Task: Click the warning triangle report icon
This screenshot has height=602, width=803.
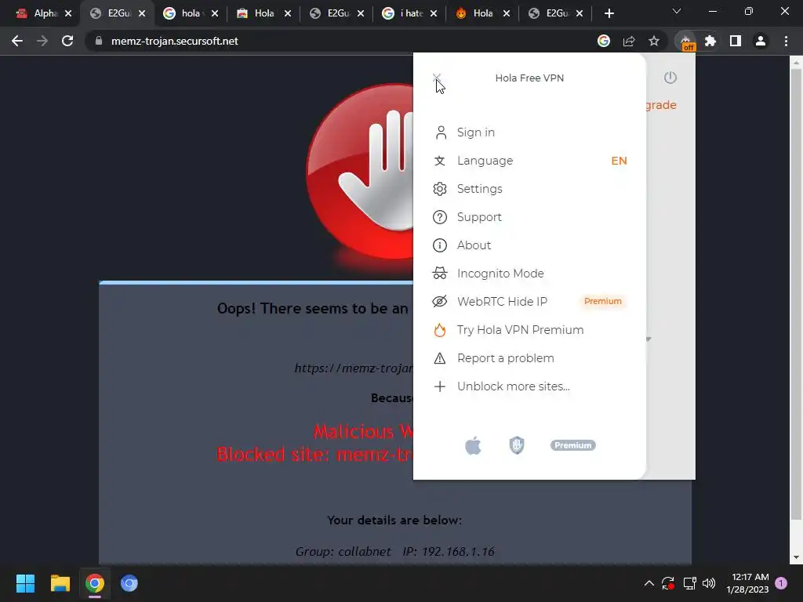Action: click(439, 358)
